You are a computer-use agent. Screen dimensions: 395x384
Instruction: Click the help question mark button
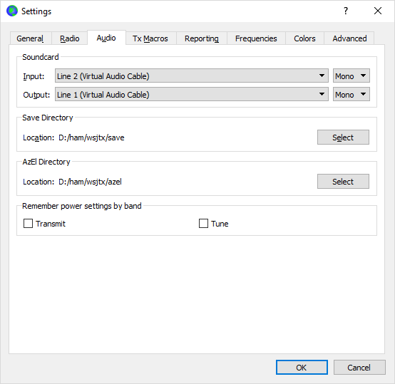(x=346, y=11)
